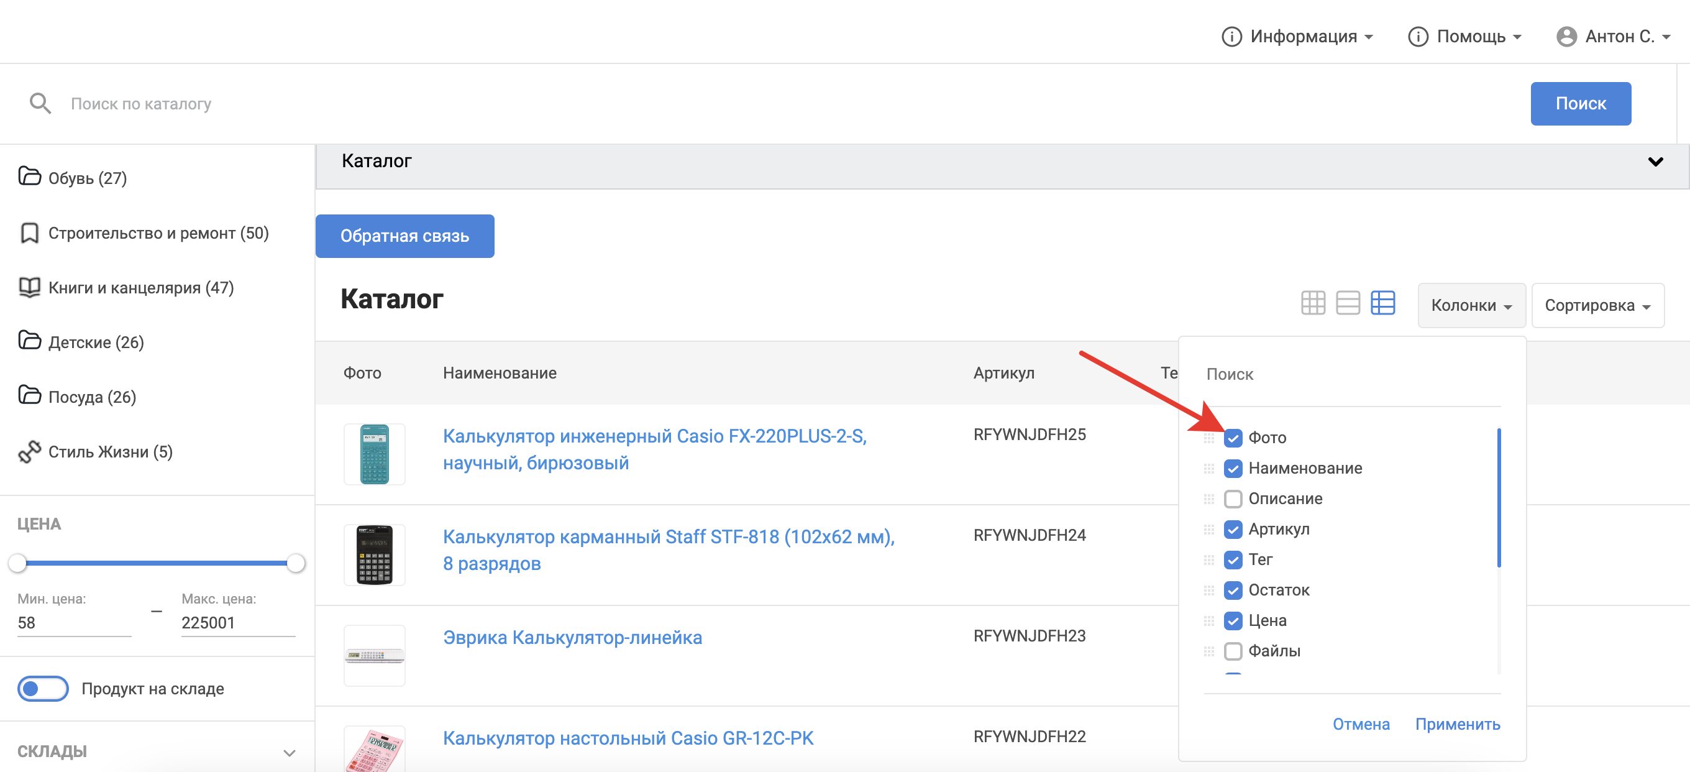Enable the Файлы column checkbox
The height and width of the screenshot is (772, 1690).
coord(1233,652)
